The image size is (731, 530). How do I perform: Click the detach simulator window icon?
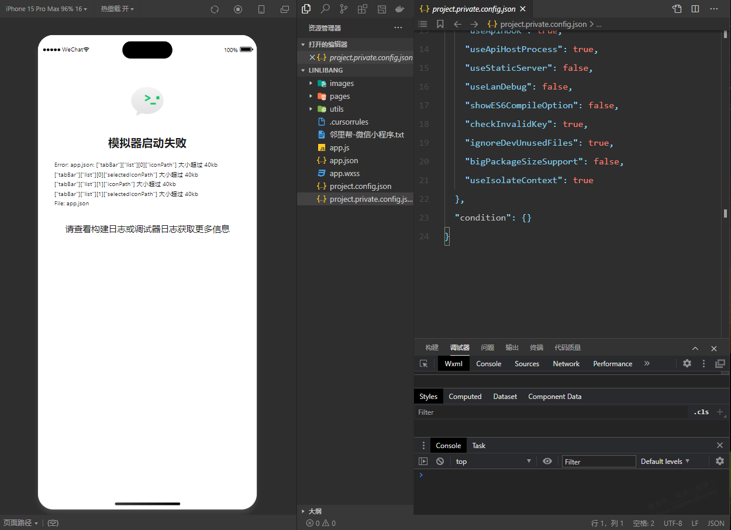click(x=285, y=9)
